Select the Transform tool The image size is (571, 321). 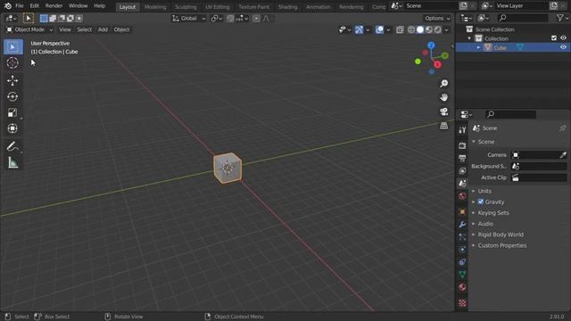tap(12, 128)
